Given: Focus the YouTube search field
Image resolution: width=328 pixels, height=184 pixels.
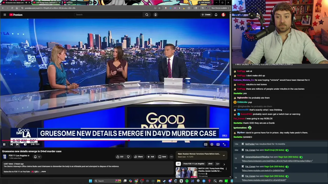Looking at the screenshot, I should (x=109, y=15).
